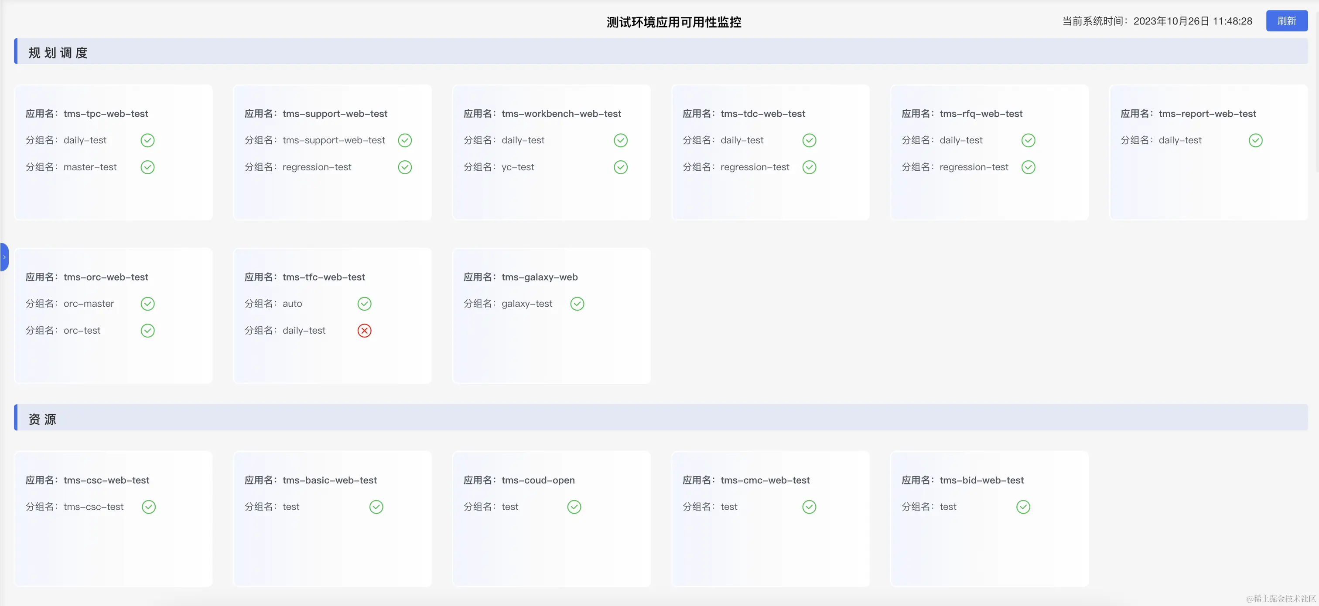1319x606 pixels.
Task: Click status check for tms-csc-test group
Action: tap(148, 507)
